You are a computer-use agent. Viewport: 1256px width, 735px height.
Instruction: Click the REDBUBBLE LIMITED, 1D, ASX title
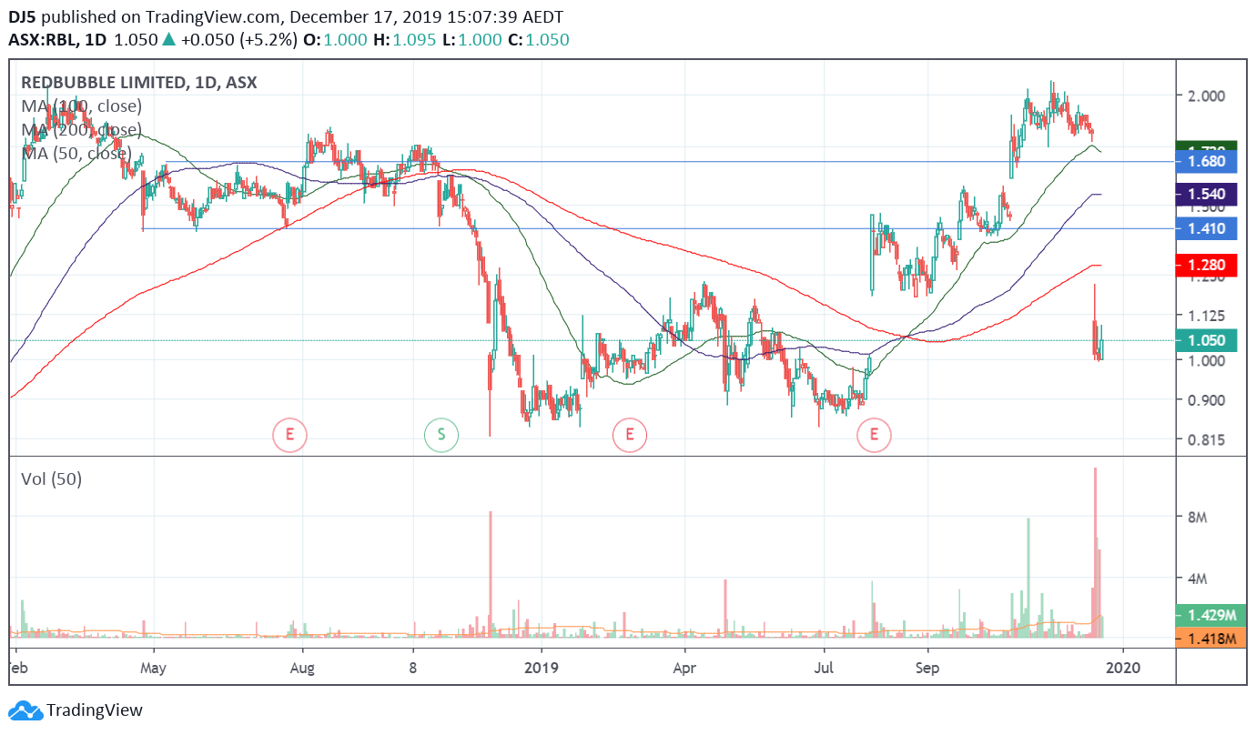tap(138, 82)
